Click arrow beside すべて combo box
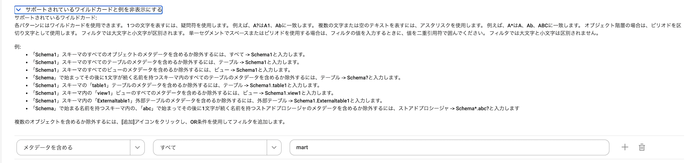690x163 pixels. [x=274, y=147]
